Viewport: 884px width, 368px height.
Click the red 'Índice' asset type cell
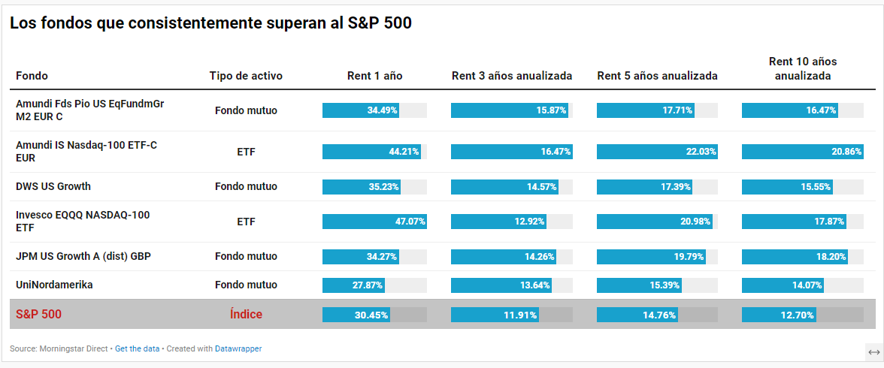click(246, 314)
